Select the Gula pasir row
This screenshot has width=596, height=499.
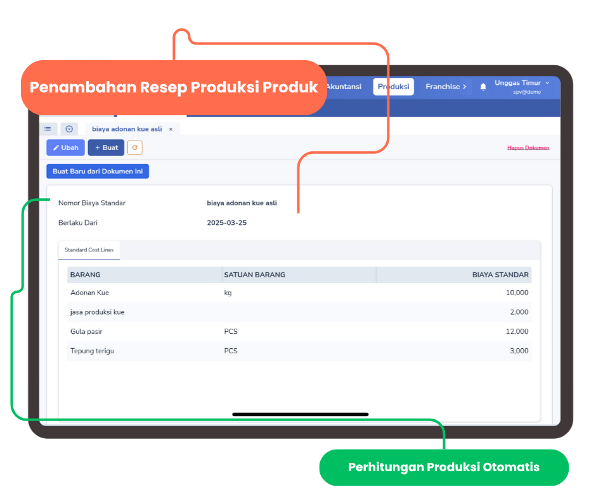(299, 332)
